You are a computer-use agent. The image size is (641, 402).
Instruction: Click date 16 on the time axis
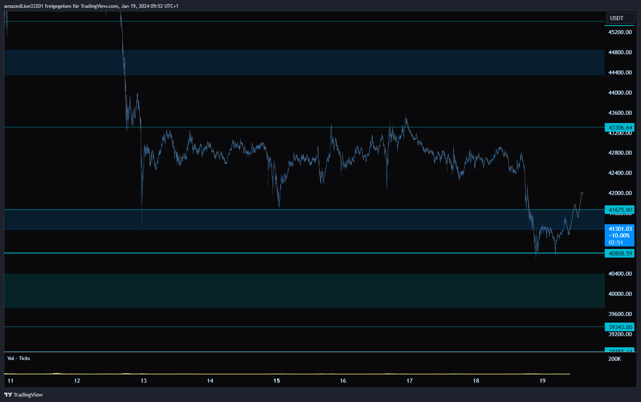[x=343, y=381]
